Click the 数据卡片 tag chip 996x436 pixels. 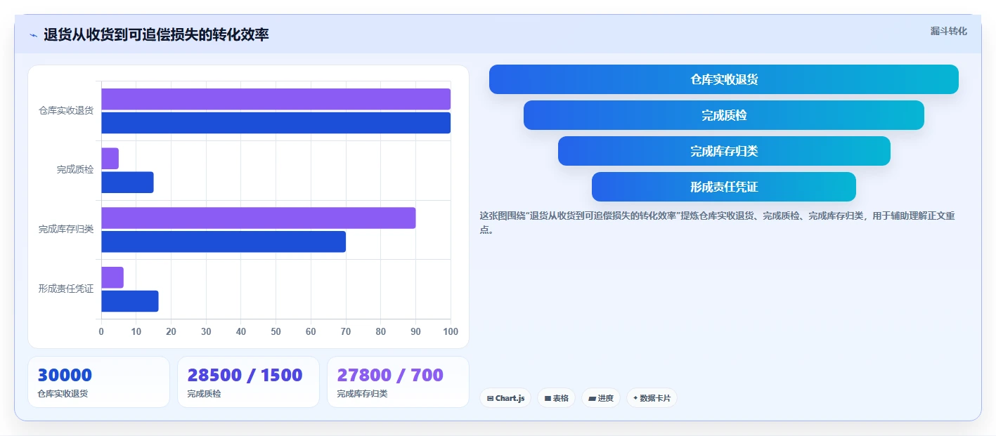click(x=652, y=398)
